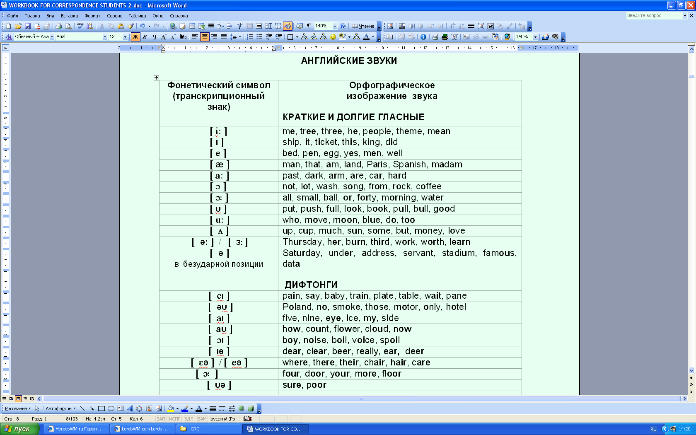The height and width of the screenshot is (435, 696).
Task: Grow the font size
Action: (x=164, y=37)
